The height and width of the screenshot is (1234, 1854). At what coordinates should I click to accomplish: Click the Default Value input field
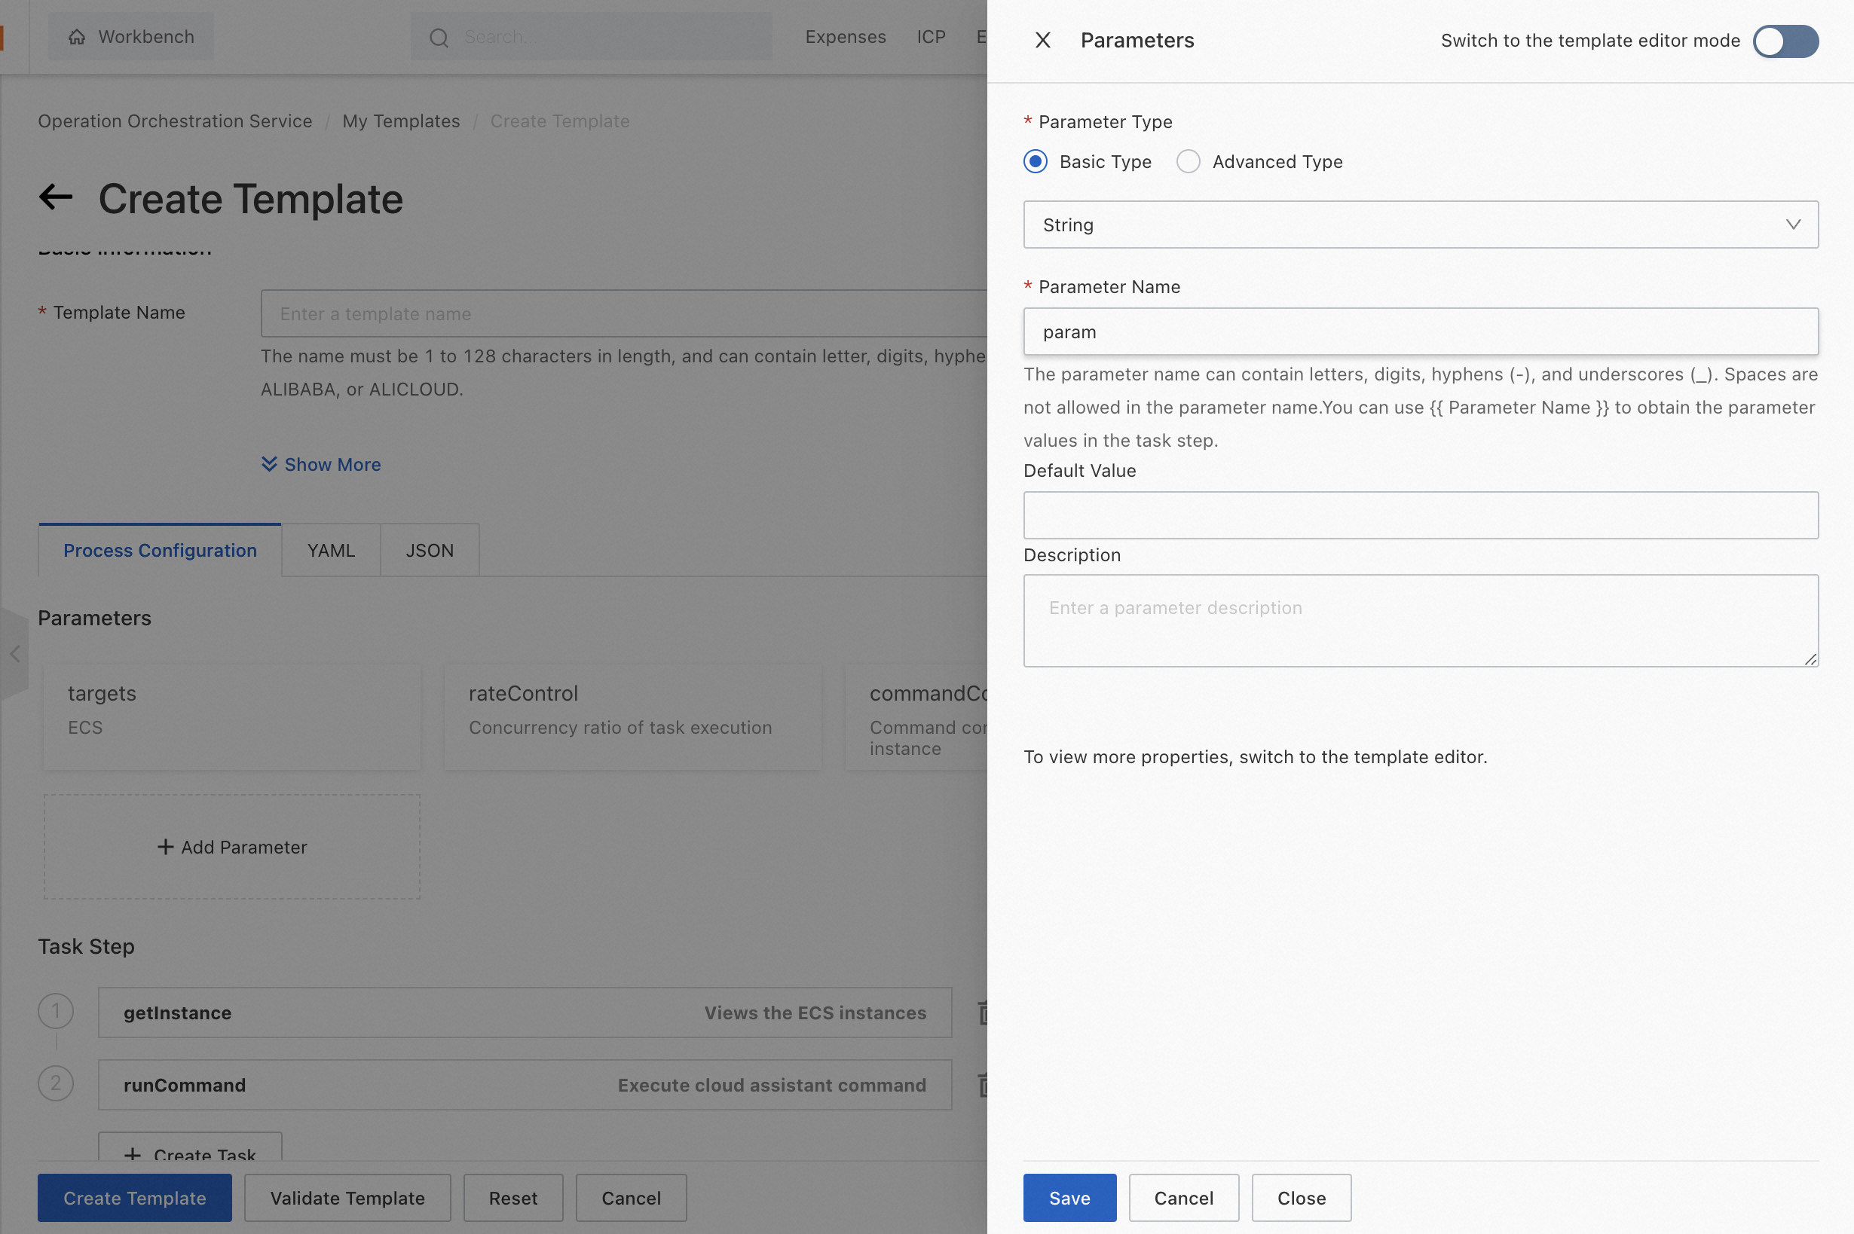click(1420, 515)
